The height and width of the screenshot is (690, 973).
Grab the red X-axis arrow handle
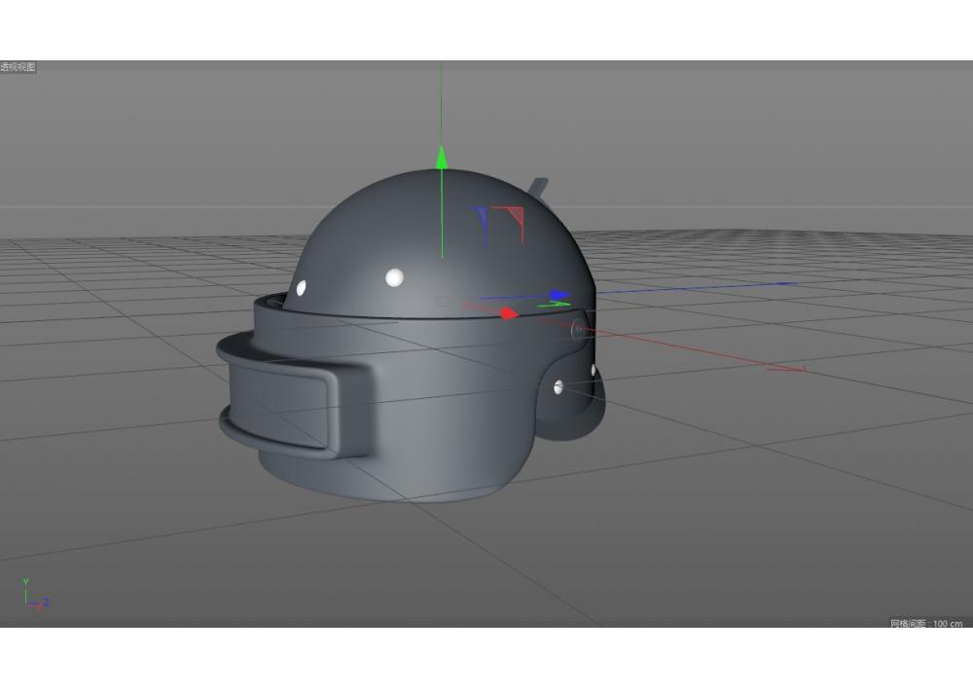click(x=509, y=314)
